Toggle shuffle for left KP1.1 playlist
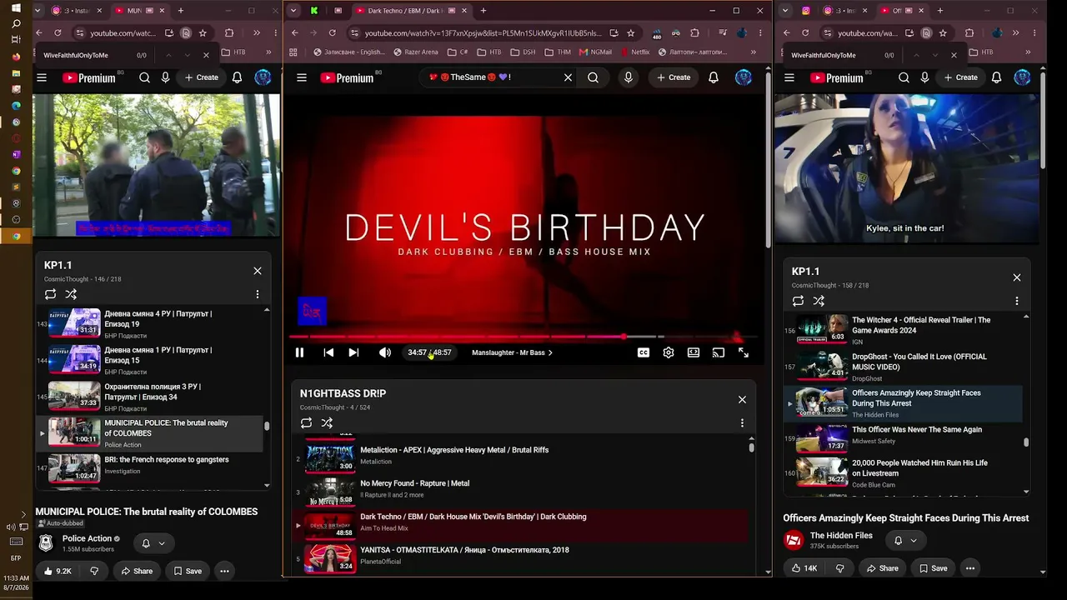The image size is (1067, 600). pos(71,294)
